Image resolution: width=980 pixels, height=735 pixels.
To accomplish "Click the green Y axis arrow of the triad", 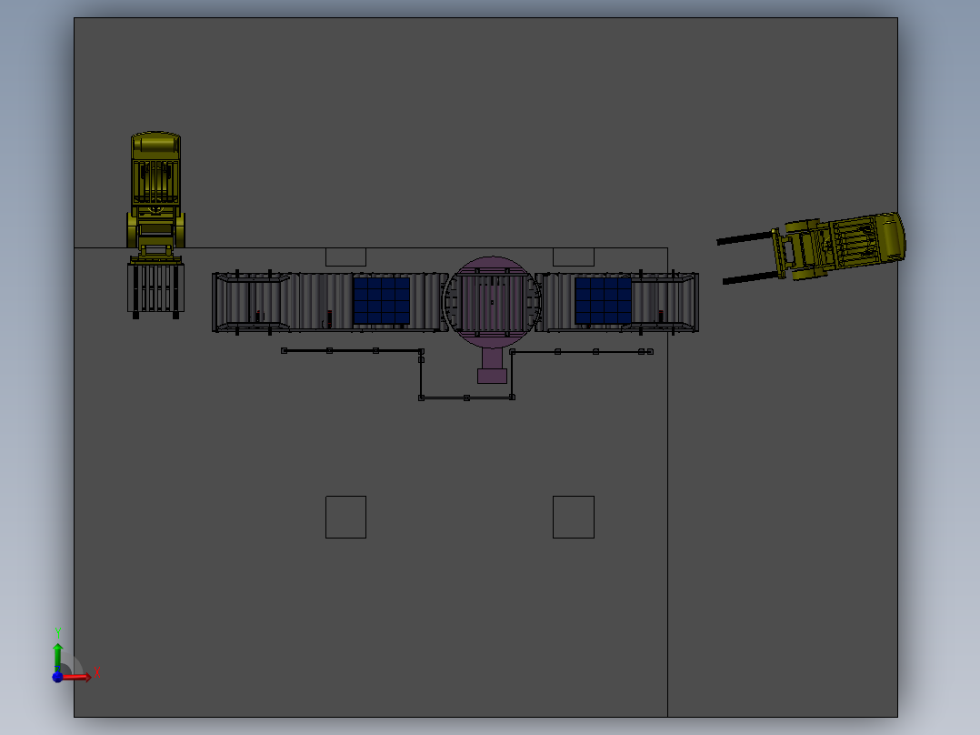I will pos(57,656).
